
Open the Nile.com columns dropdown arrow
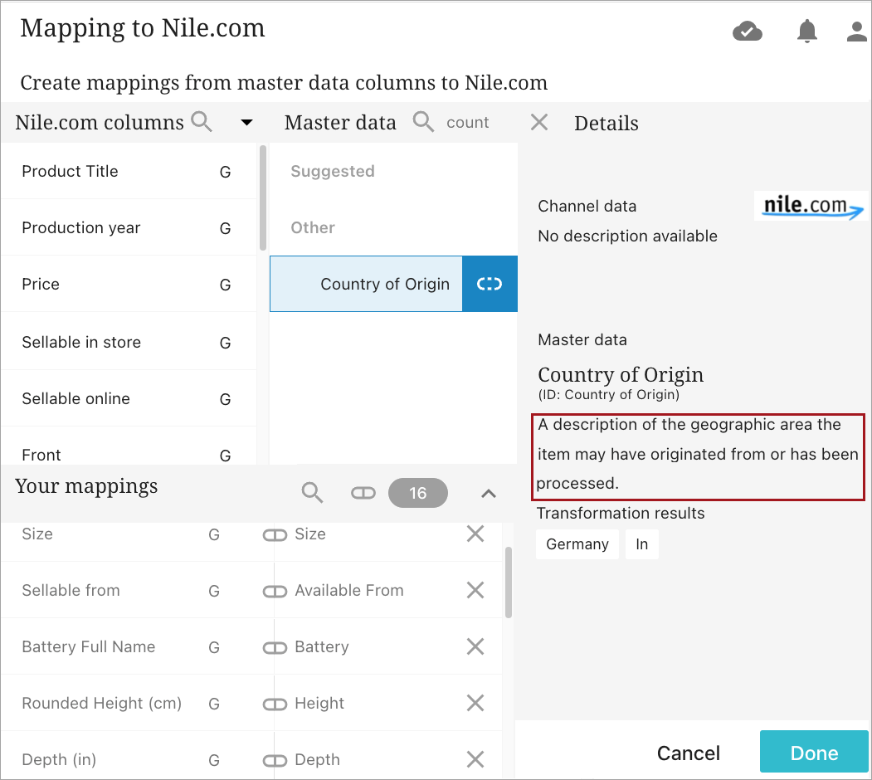(x=246, y=123)
